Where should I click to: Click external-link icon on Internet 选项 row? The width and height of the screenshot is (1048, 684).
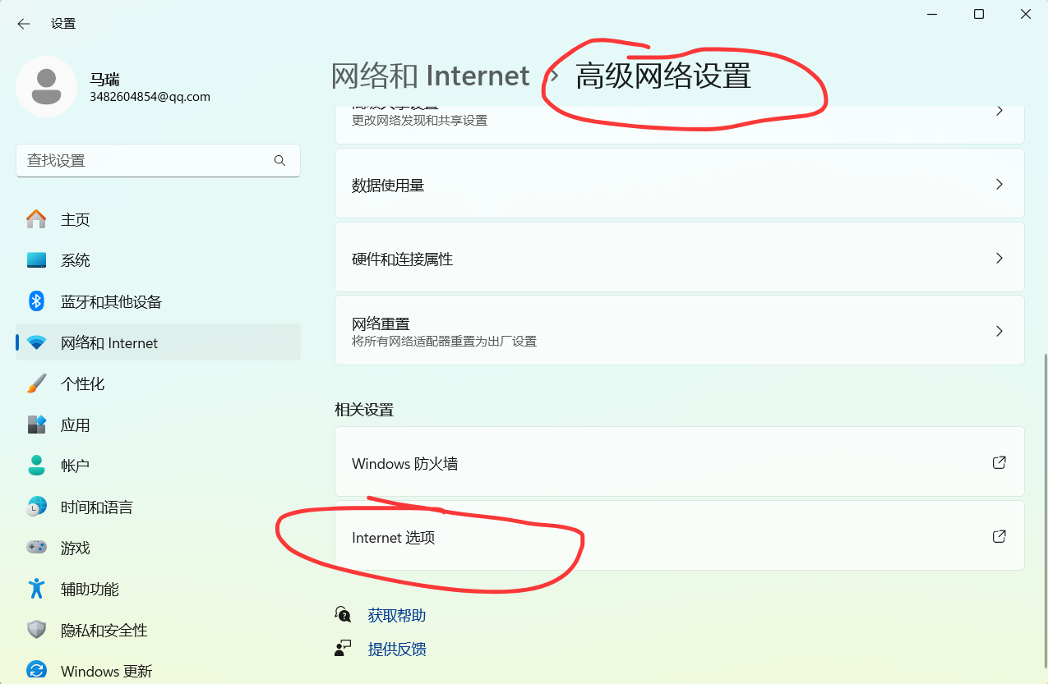pyautogui.click(x=1000, y=536)
